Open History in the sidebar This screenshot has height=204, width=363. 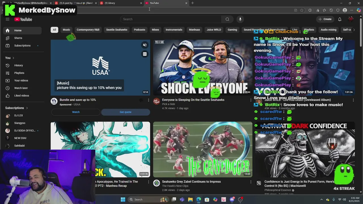click(x=23, y=65)
